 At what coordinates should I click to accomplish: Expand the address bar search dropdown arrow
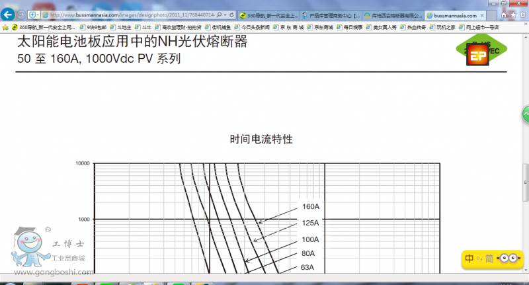tap(225, 14)
